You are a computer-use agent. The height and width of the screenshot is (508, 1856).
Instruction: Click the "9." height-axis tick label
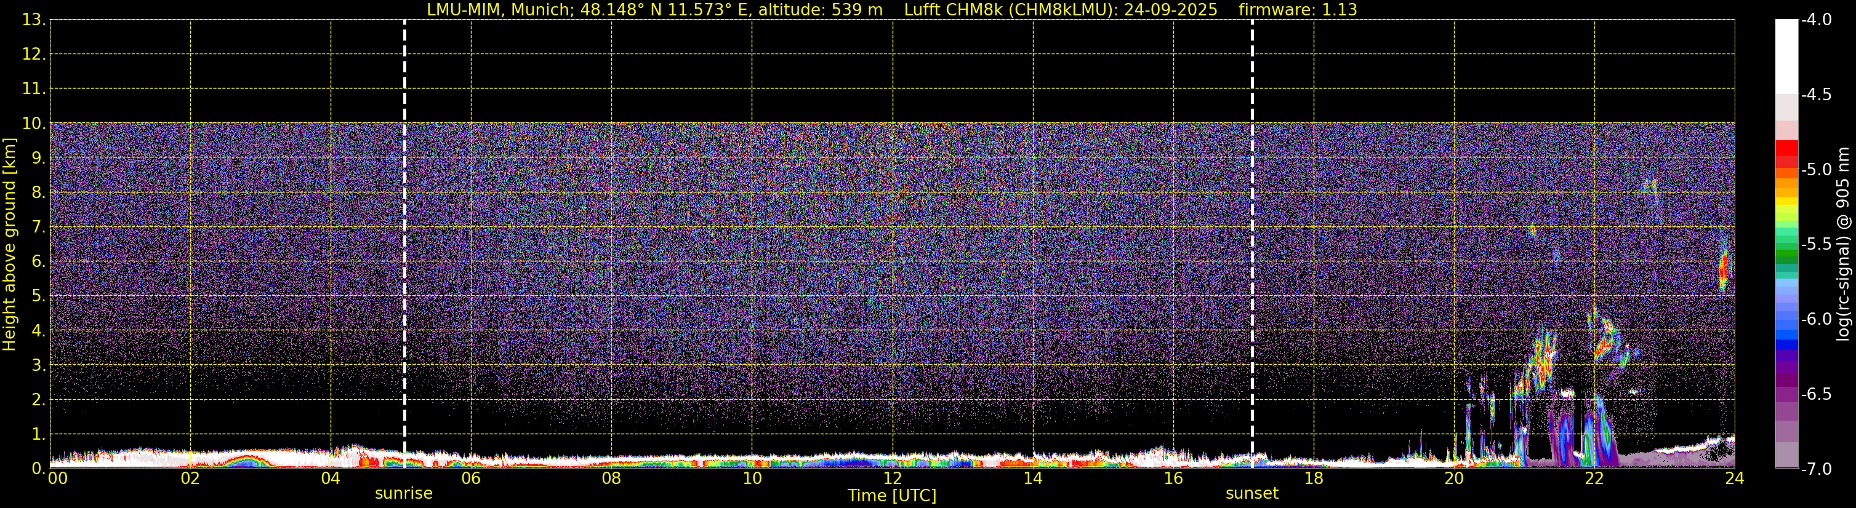pyautogui.click(x=38, y=157)
